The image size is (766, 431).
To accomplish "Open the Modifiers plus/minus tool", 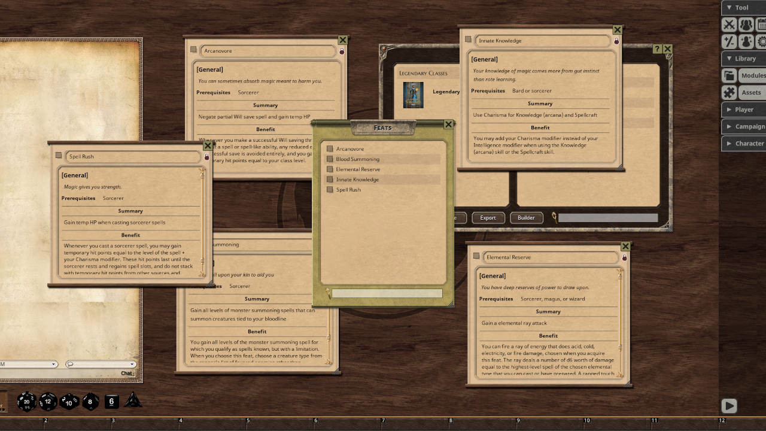I will coord(729,41).
